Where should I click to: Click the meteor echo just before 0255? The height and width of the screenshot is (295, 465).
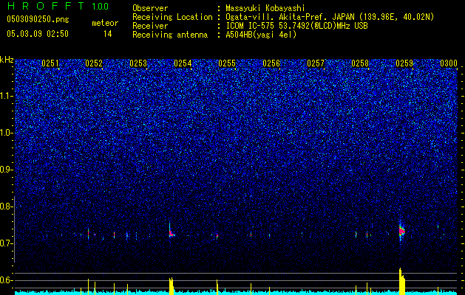point(217,236)
